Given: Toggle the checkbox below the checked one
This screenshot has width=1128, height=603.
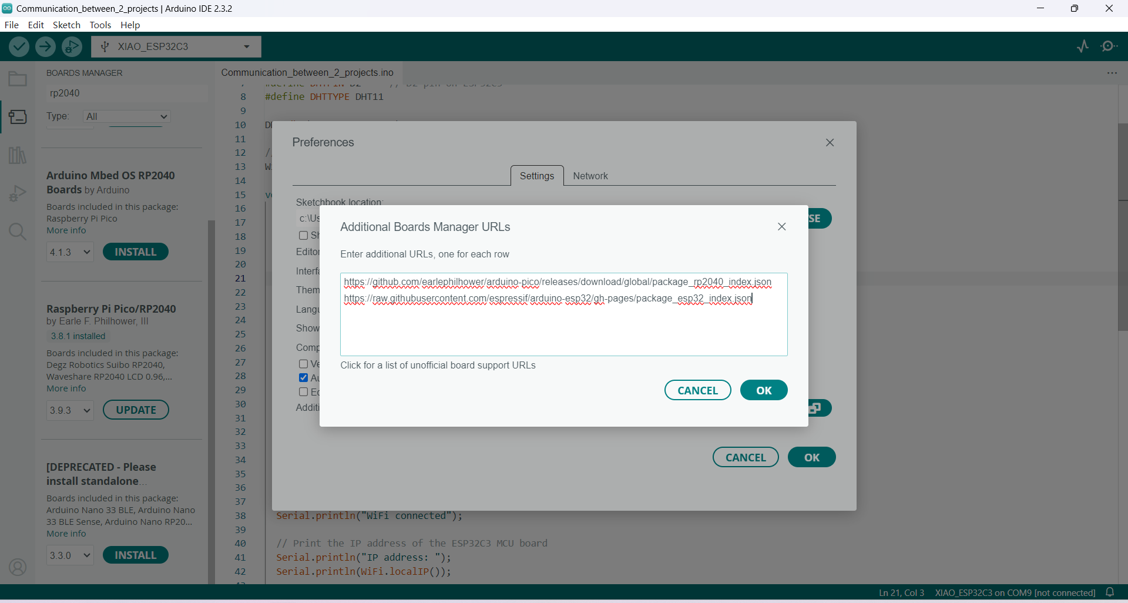Looking at the screenshot, I should (303, 392).
